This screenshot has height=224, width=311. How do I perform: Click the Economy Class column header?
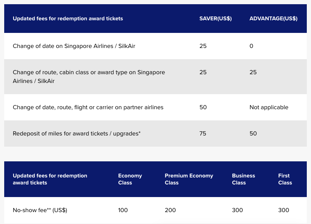pos(130,179)
